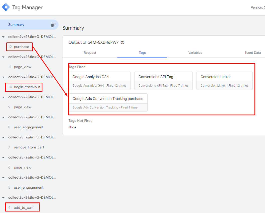Switch to the Event Data tab
265x213 pixels.
pos(252,53)
